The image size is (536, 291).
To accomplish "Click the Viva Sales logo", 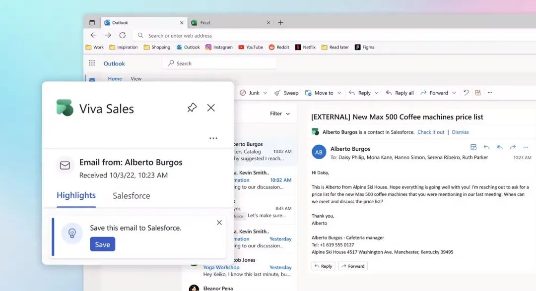I will pyautogui.click(x=65, y=108).
